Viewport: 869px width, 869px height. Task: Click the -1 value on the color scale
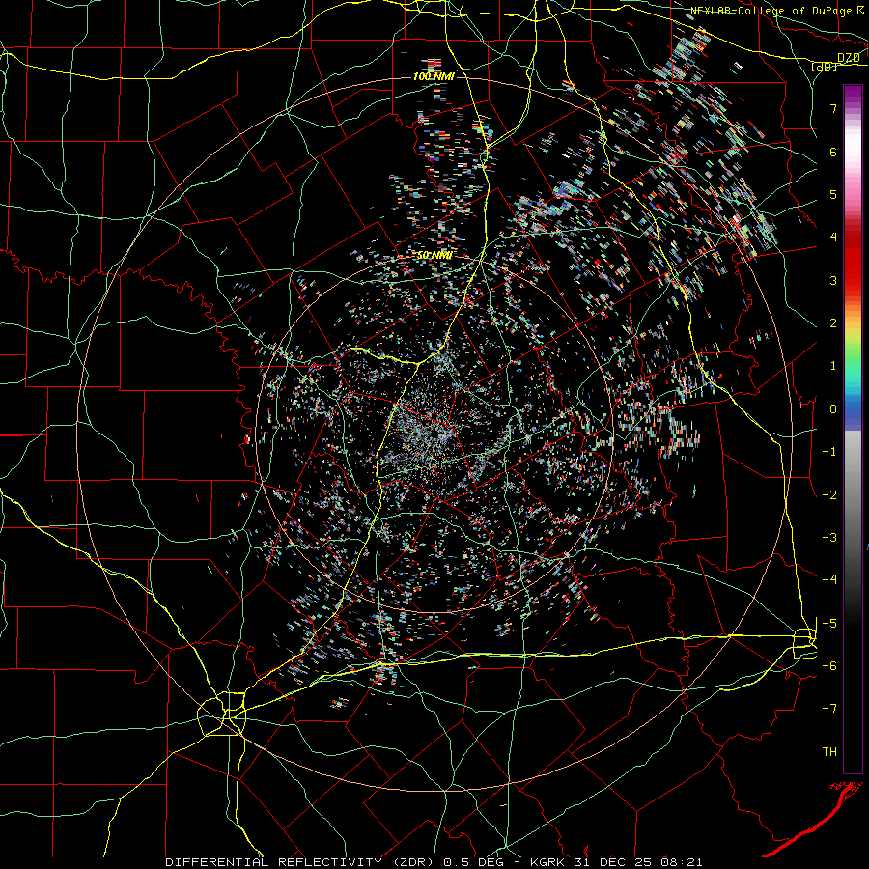(x=829, y=452)
